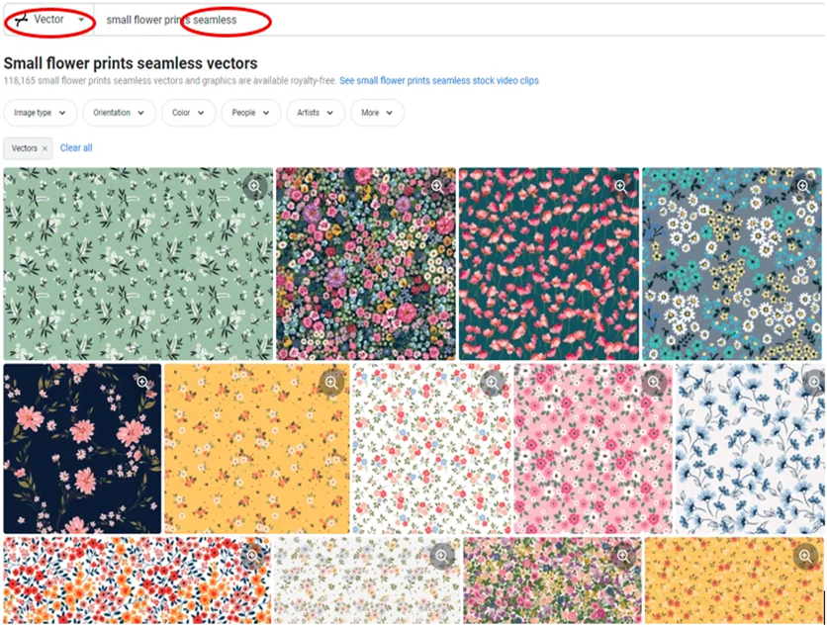This screenshot has height=627, width=827.
Task: Click zoom icon on navy pink-blossom thumbnail
Action: (x=142, y=382)
